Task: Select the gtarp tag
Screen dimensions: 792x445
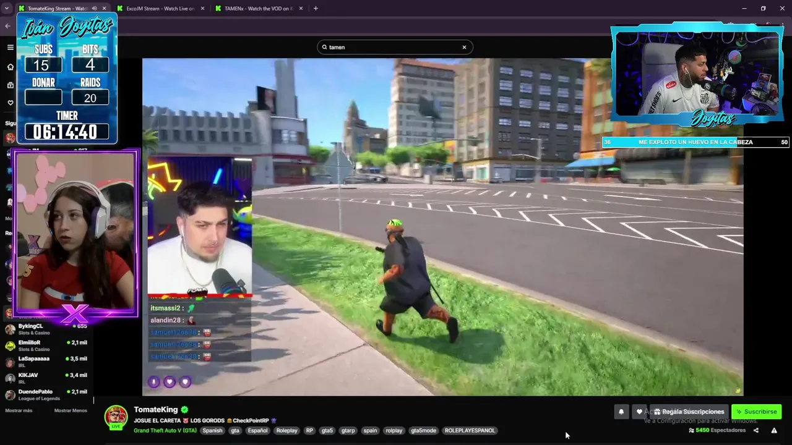Action: click(348, 430)
